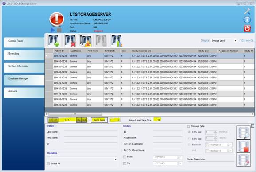
Task: Stop database search with red square icon
Action: click(x=244, y=146)
